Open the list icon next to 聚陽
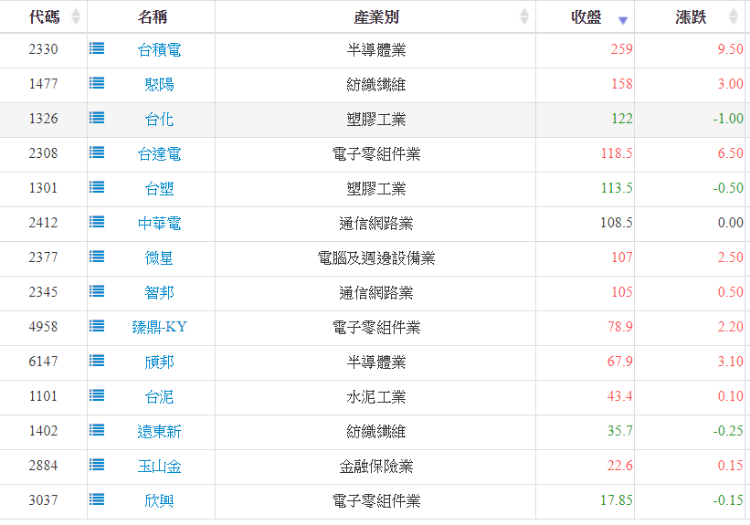Image resolution: width=750 pixels, height=525 pixels. coord(97,84)
